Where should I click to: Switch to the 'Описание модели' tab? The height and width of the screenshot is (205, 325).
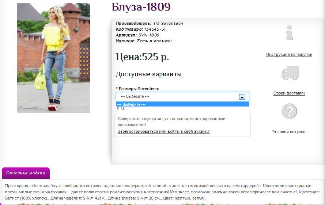point(26,173)
